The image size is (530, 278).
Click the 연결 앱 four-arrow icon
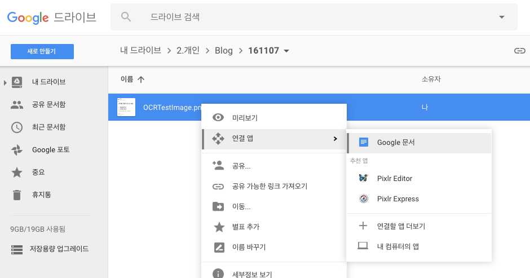218,139
